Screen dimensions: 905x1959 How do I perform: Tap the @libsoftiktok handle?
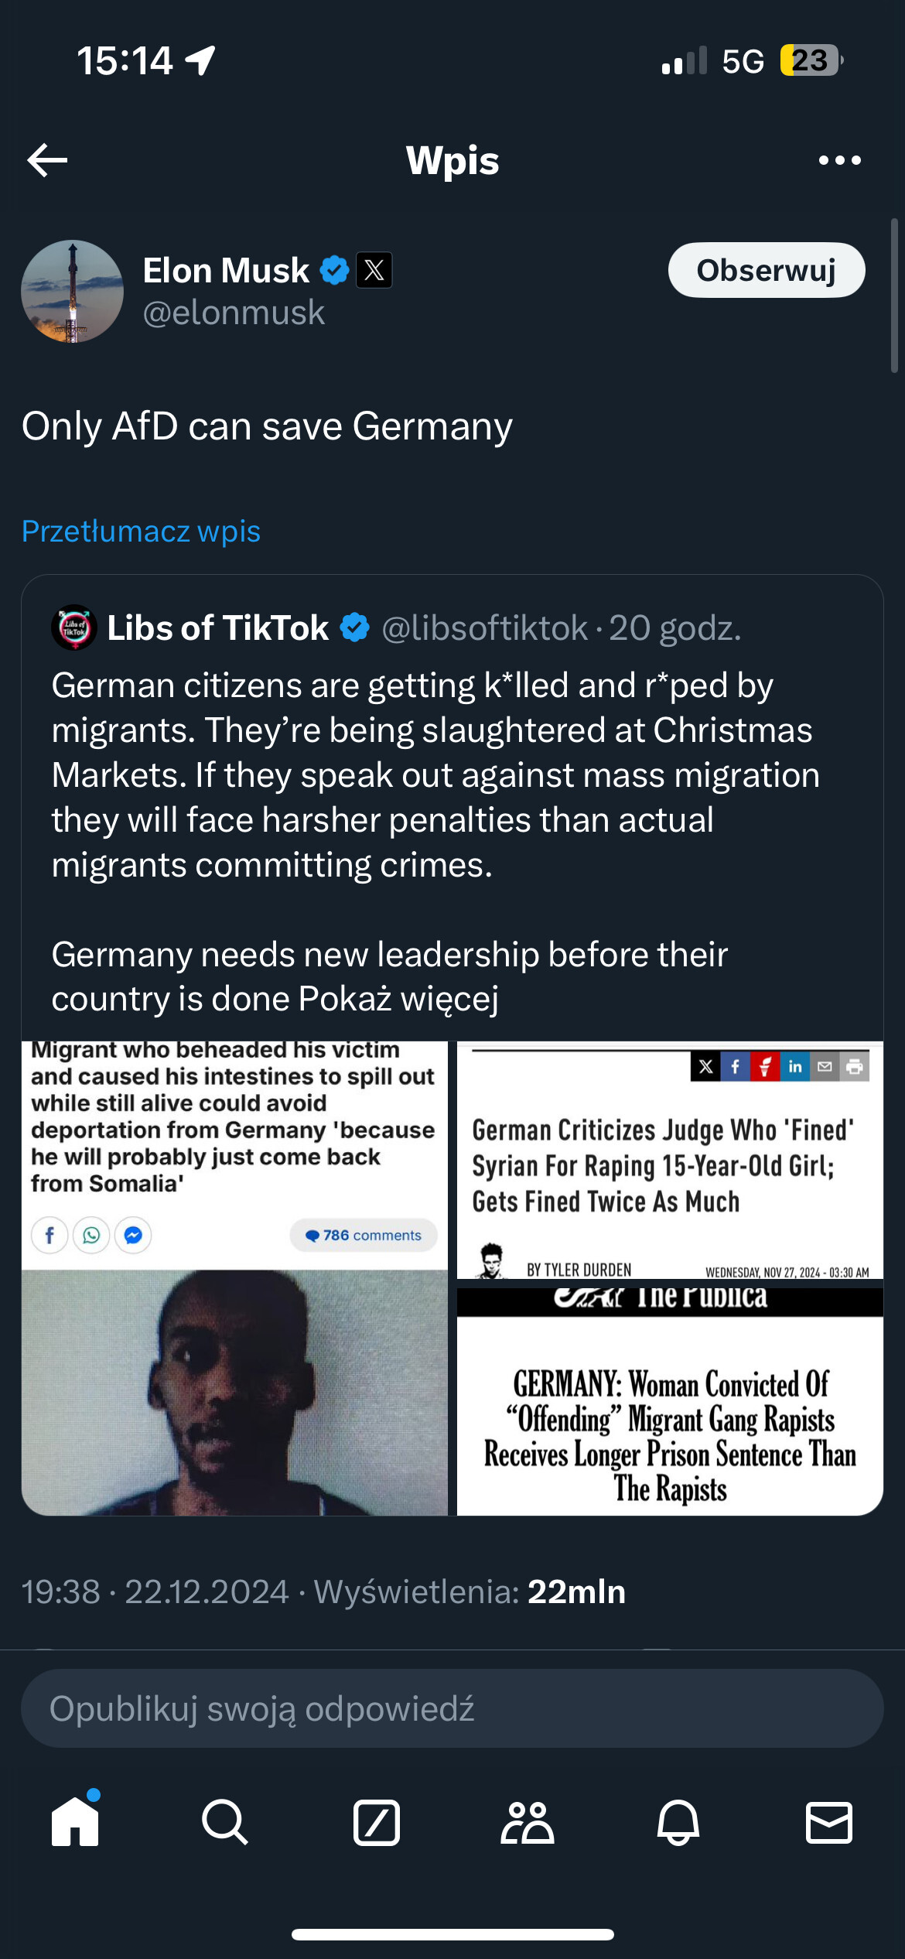tap(485, 628)
